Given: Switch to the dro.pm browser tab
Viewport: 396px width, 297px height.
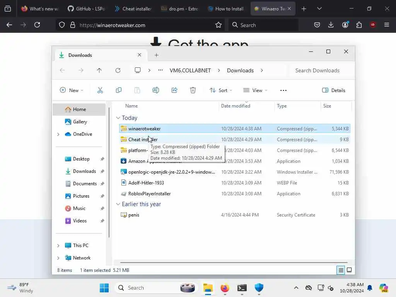Looking at the screenshot, I should pos(179,9).
